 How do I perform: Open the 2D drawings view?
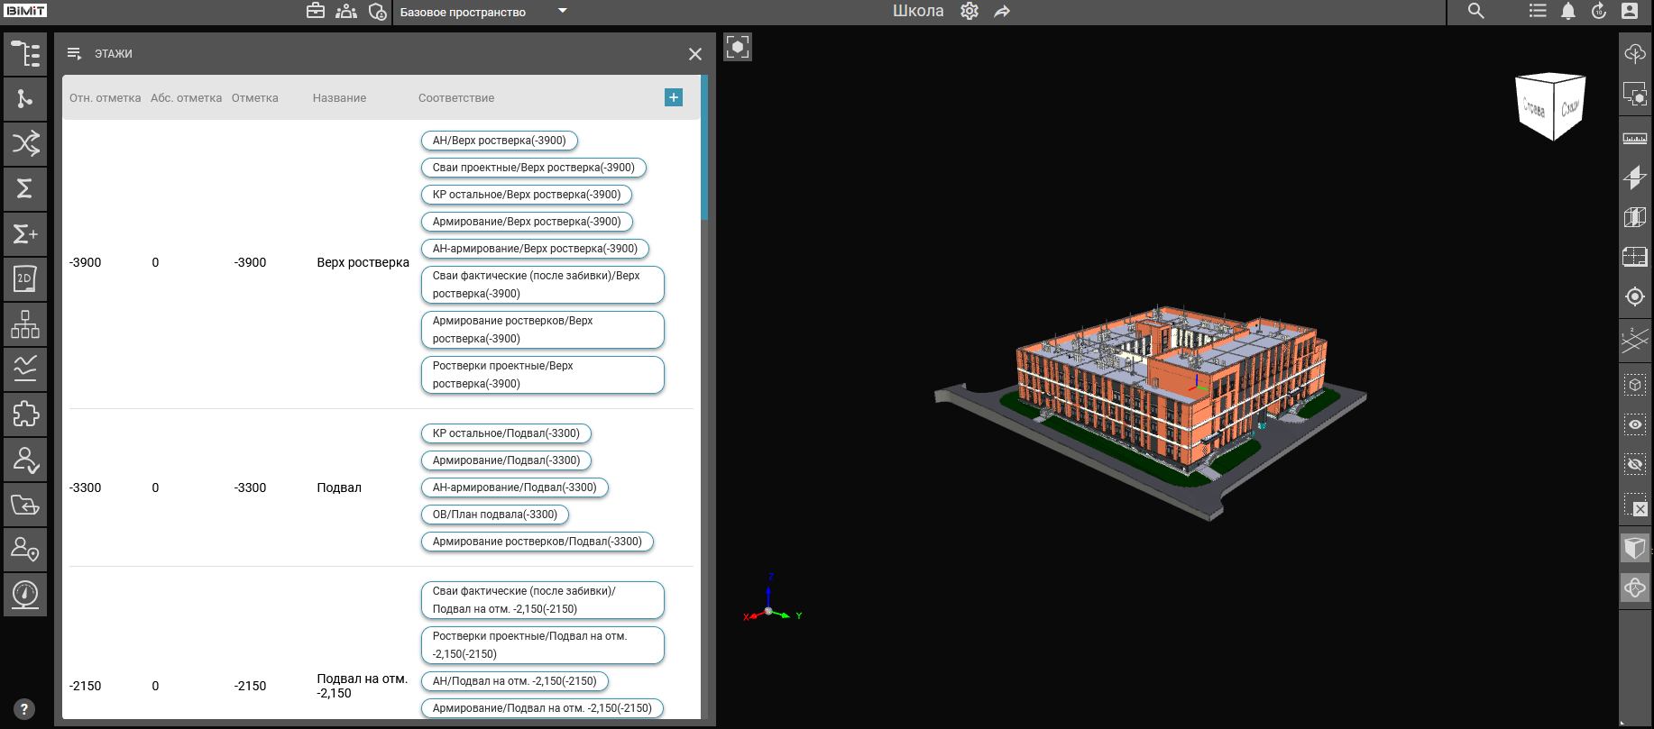click(25, 279)
